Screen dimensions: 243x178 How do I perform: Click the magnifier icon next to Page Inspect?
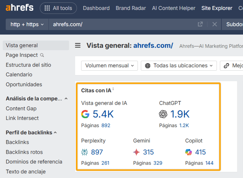[42, 55]
